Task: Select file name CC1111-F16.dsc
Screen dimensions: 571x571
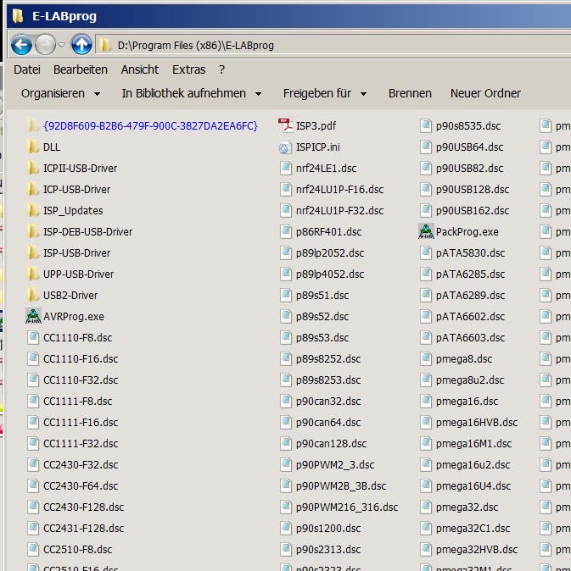Action: click(81, 423)
